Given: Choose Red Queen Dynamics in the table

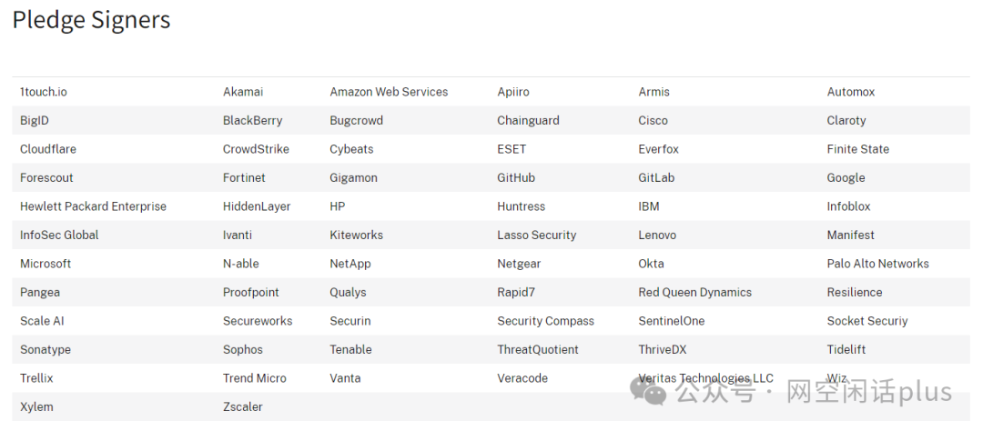Looking at the screenshot, I should tap(694, 293).
